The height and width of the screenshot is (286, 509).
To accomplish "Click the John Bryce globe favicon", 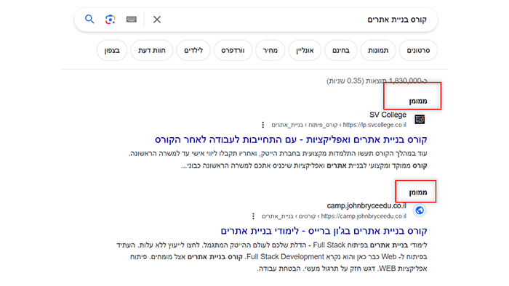I will tap(420, 211).
